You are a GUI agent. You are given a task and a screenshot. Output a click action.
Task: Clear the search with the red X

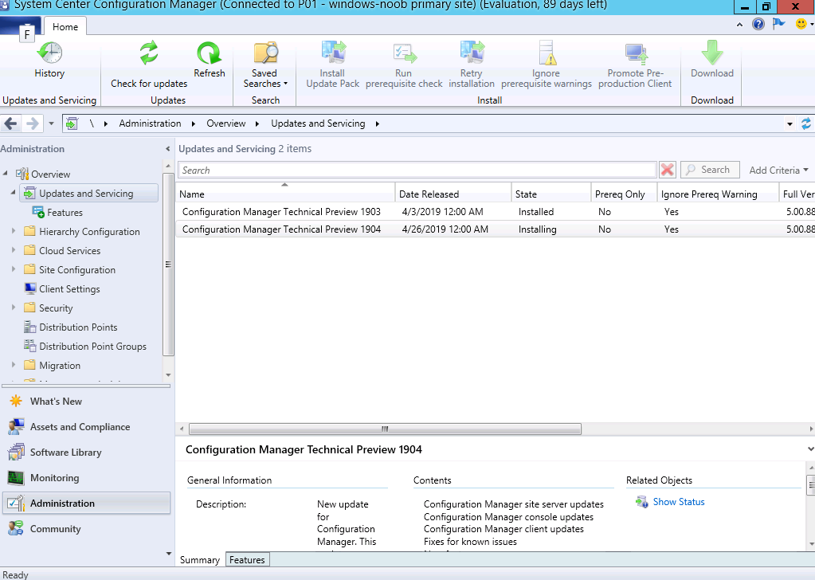click(x=668, y=170)
